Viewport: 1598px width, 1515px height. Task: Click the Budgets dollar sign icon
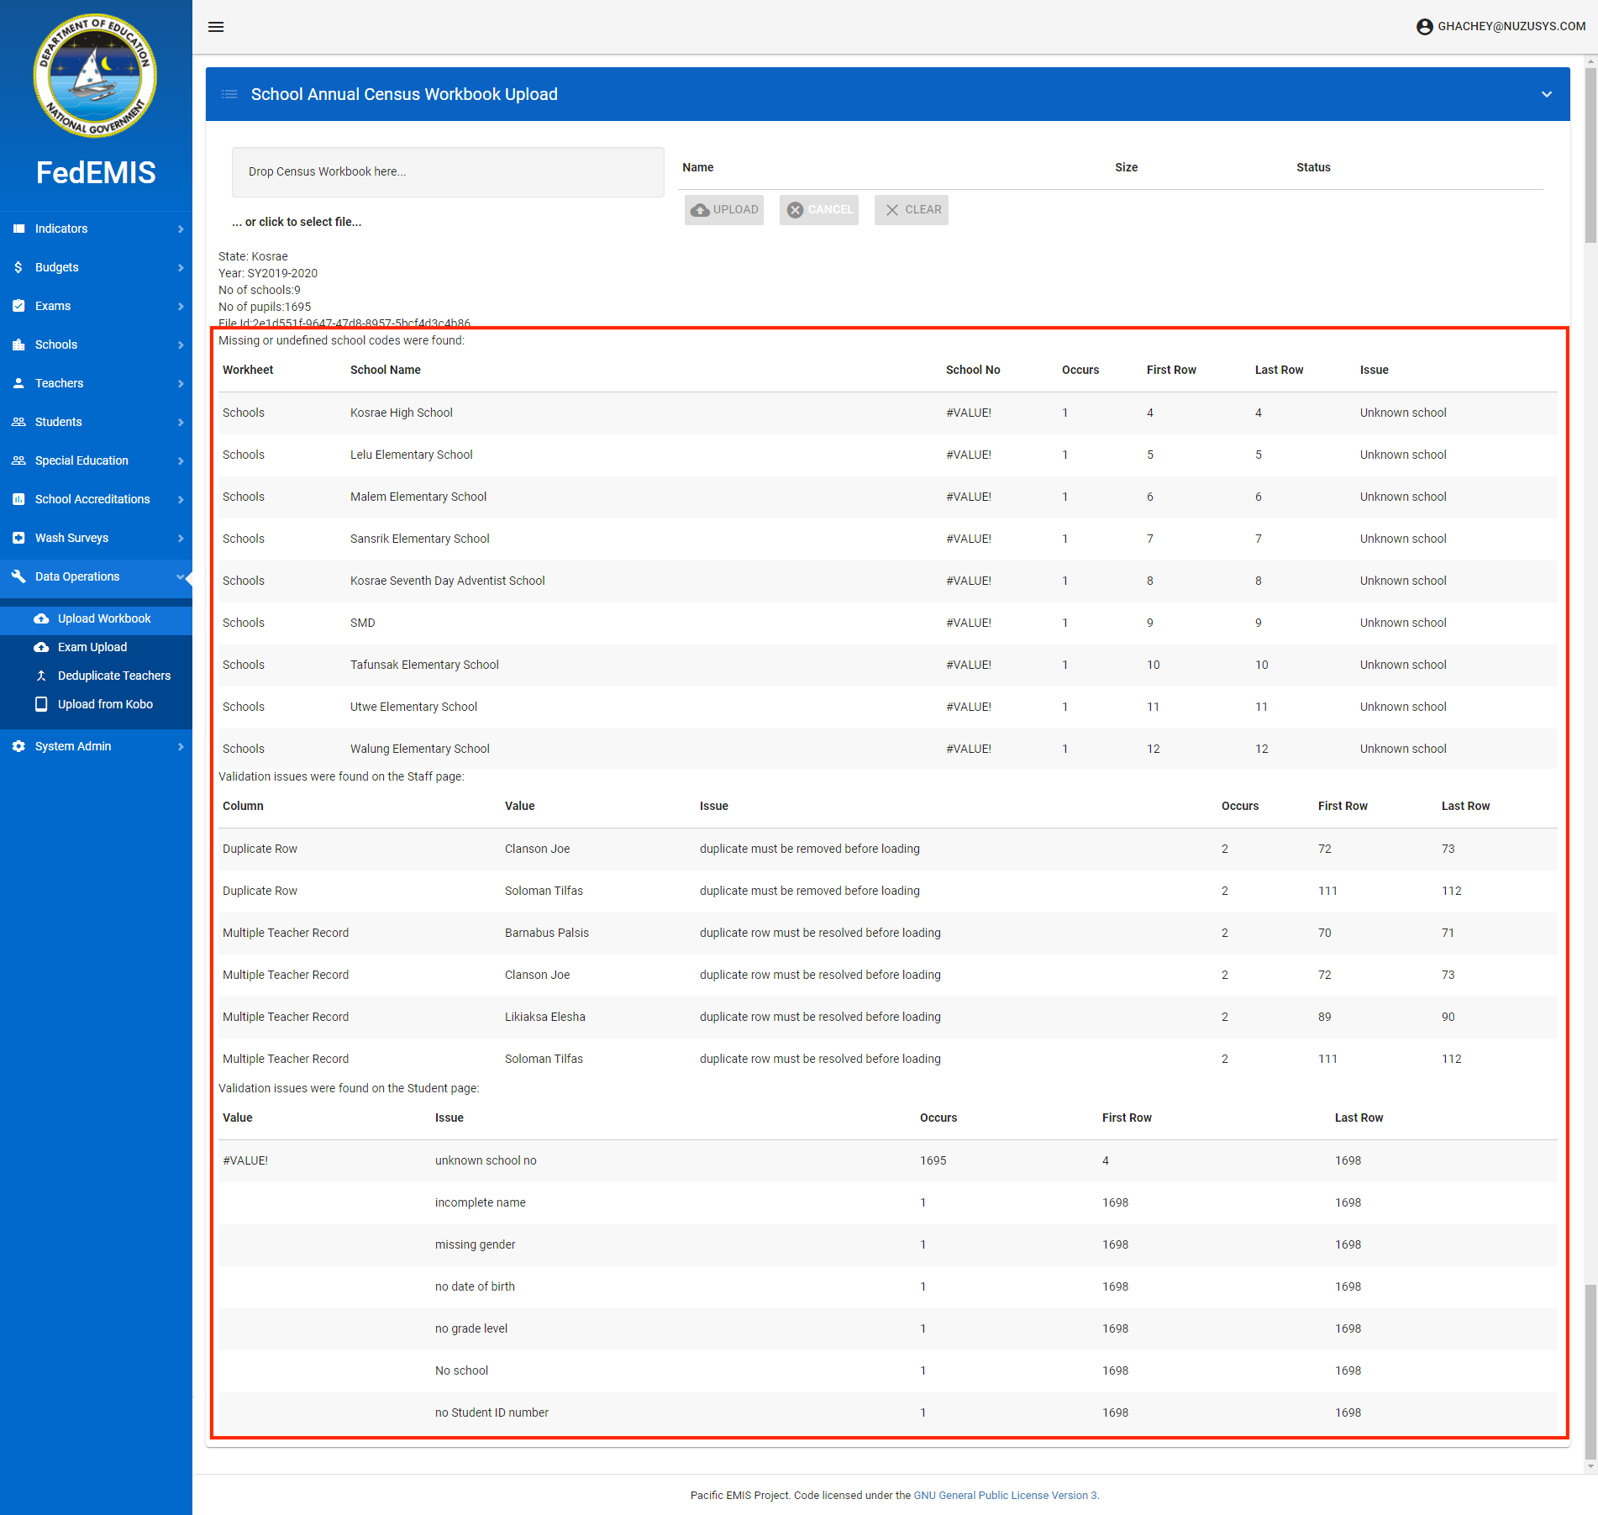tap(18, 267)
